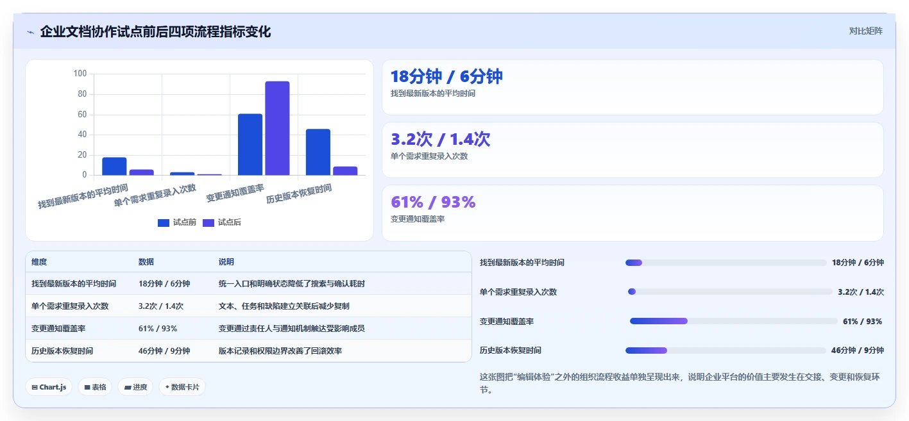Click the 历史版本恢复时间 progress bar
909x421 pixels.
(726, 351)
